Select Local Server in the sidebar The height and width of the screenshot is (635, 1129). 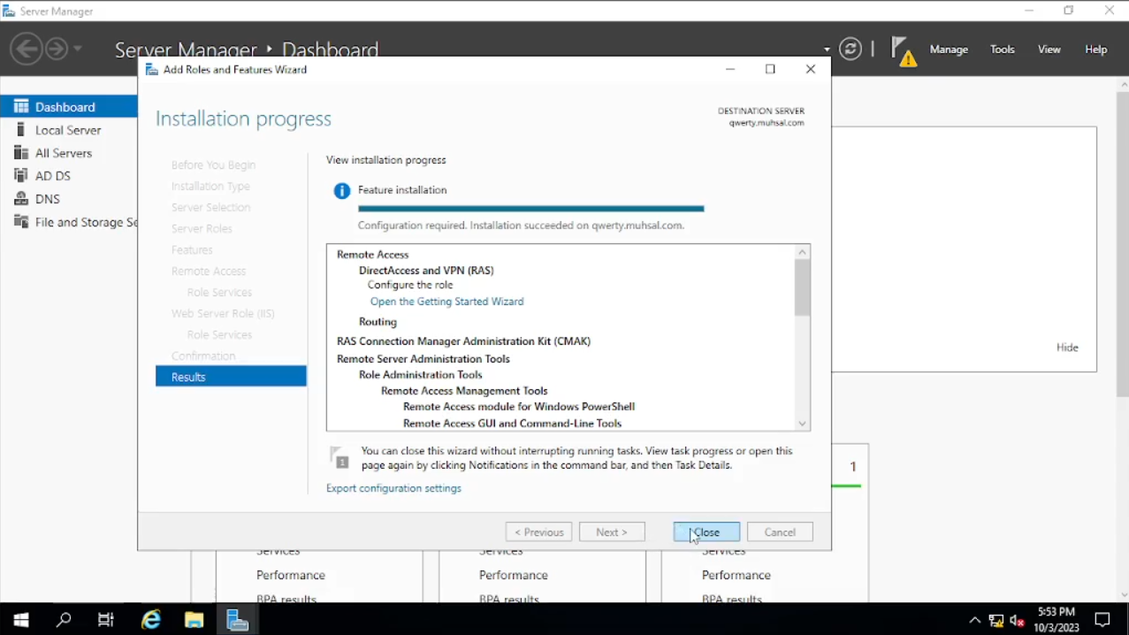coord(68,130)
